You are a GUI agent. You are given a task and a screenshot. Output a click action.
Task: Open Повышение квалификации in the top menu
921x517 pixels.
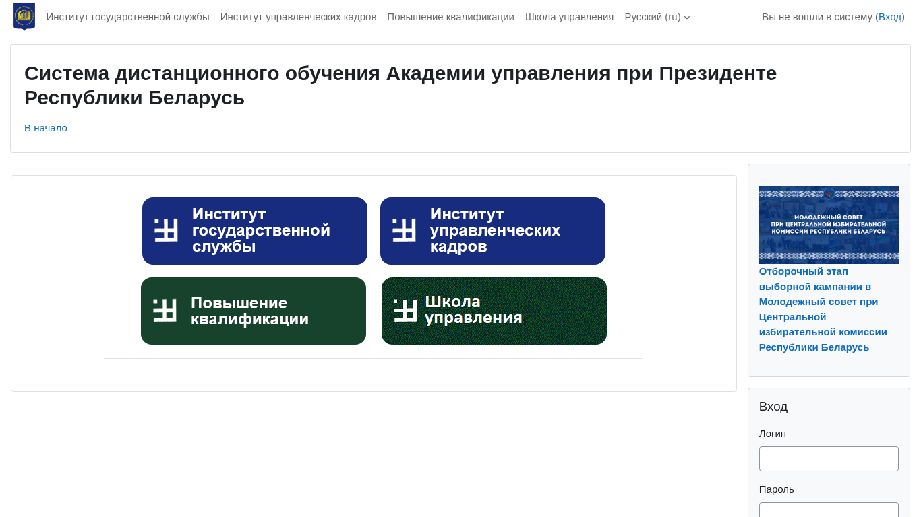tap(450, 17)
